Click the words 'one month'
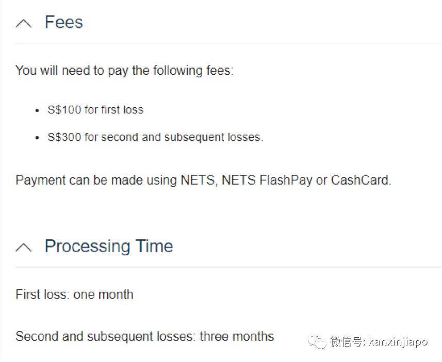442x362 pixels. 103,294
